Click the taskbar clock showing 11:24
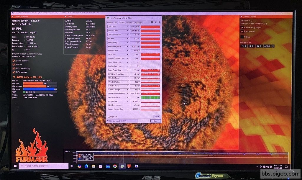 [x=278, y=167]
